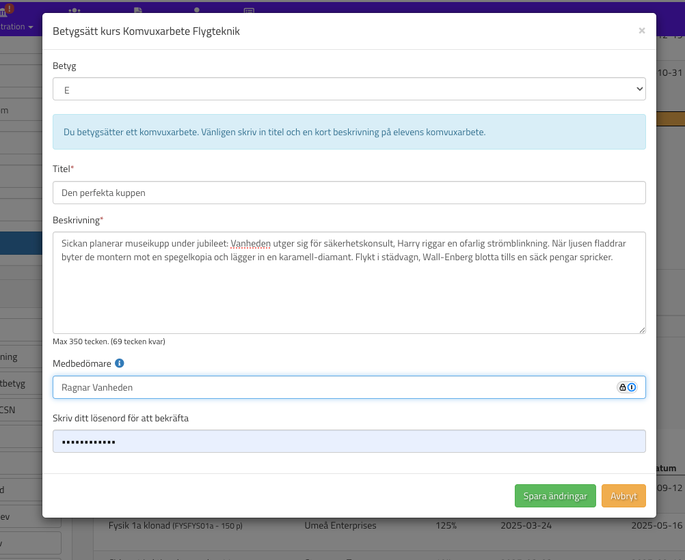Viewport: 685px width, 560px height.
Task: Click the info icon next to Medbedömare
Action: pyautogui.click(x=120, y=364)
